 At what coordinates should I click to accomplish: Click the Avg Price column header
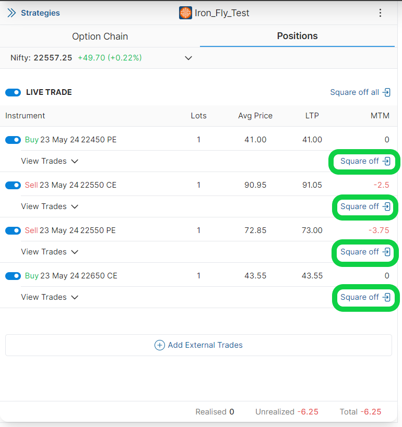(x=255, y=116)
